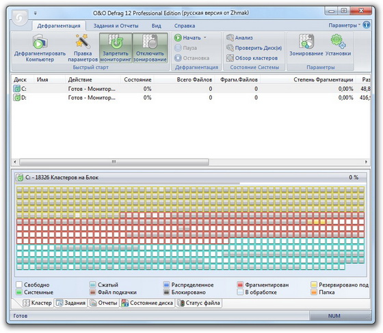Start defragmentation with the Начать button
Viewport: 383px width, 333px height.
187,38
